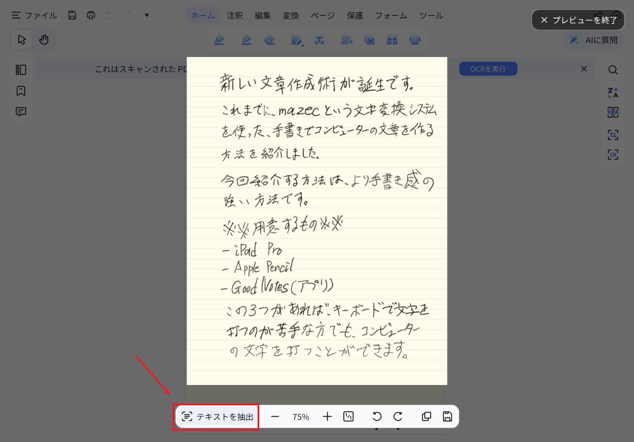The width and height of the screenshot is (634, 442).
Task: Click the 75% zoom level value
Action: tap(301, 417)
